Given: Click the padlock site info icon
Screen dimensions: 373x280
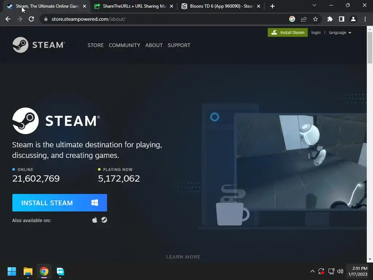Looking at the screenshot, I should pos(46,19).
